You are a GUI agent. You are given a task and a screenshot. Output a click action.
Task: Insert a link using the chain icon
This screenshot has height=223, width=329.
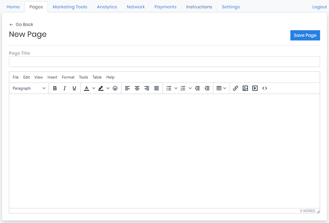[x=235, y=88]
